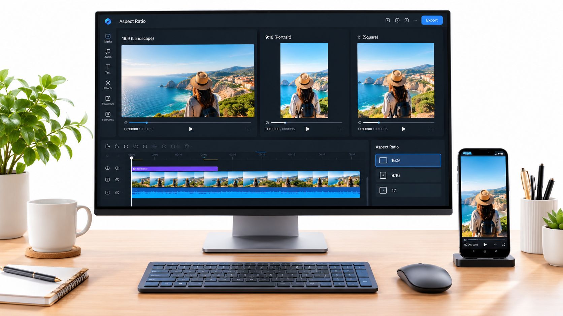This screenshot has width=563, height=316.
Task: Click the square preview progress slider
Action: [399, 123]
